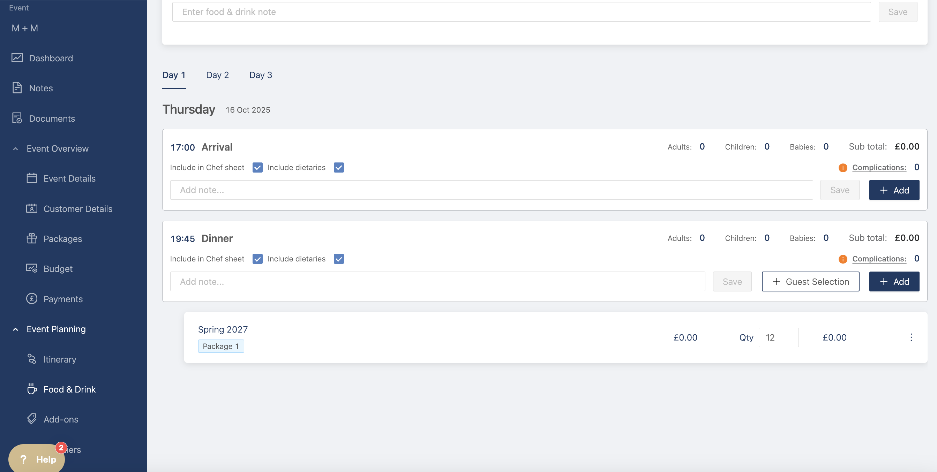This screenshot has width=937, height=472.
Task: Uncheck Dinner Include dietaries checkbox
Action: [339, 259]
